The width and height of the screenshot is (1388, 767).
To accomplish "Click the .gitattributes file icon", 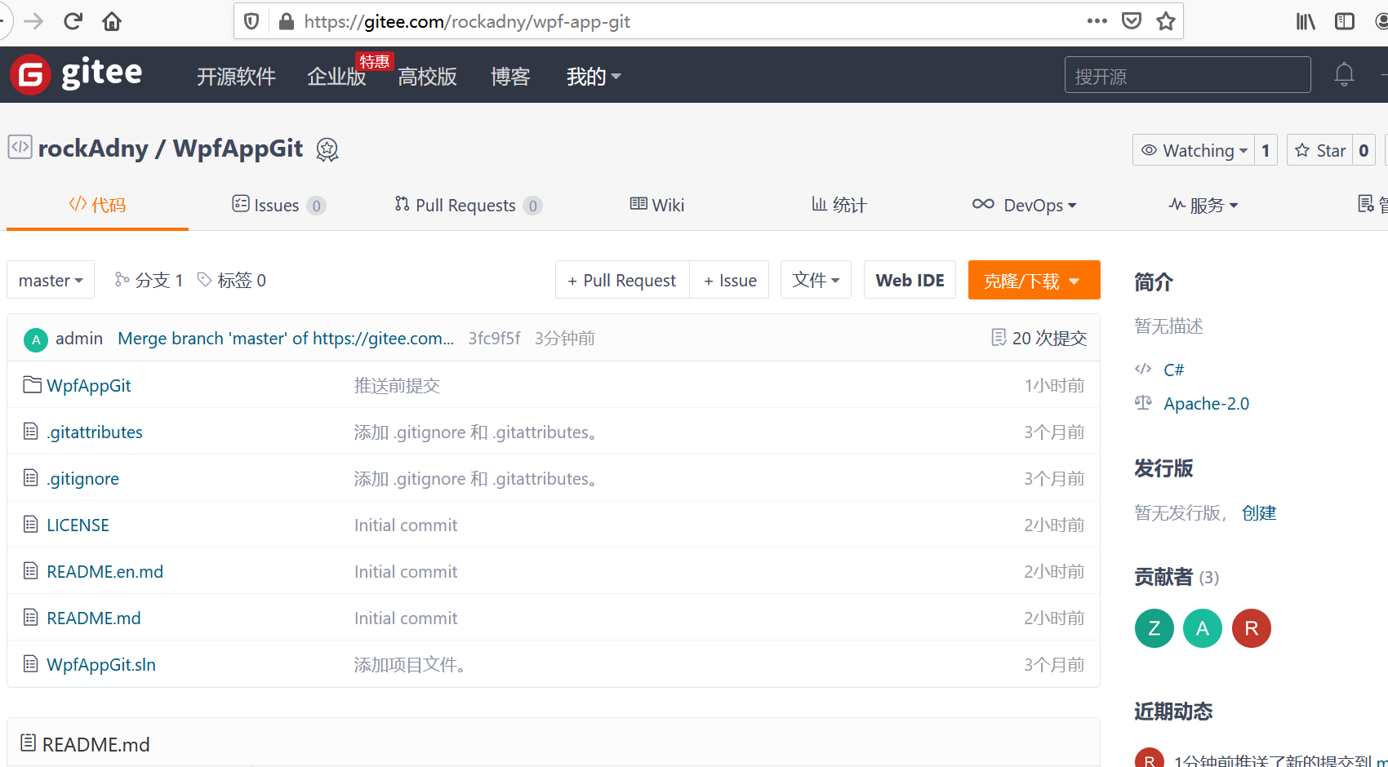I will pyautogui.click(x=31, y=432).
